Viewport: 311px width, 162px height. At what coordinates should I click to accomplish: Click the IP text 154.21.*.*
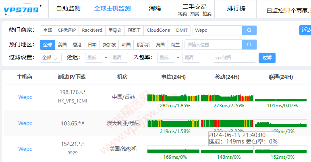coord(73,144)
